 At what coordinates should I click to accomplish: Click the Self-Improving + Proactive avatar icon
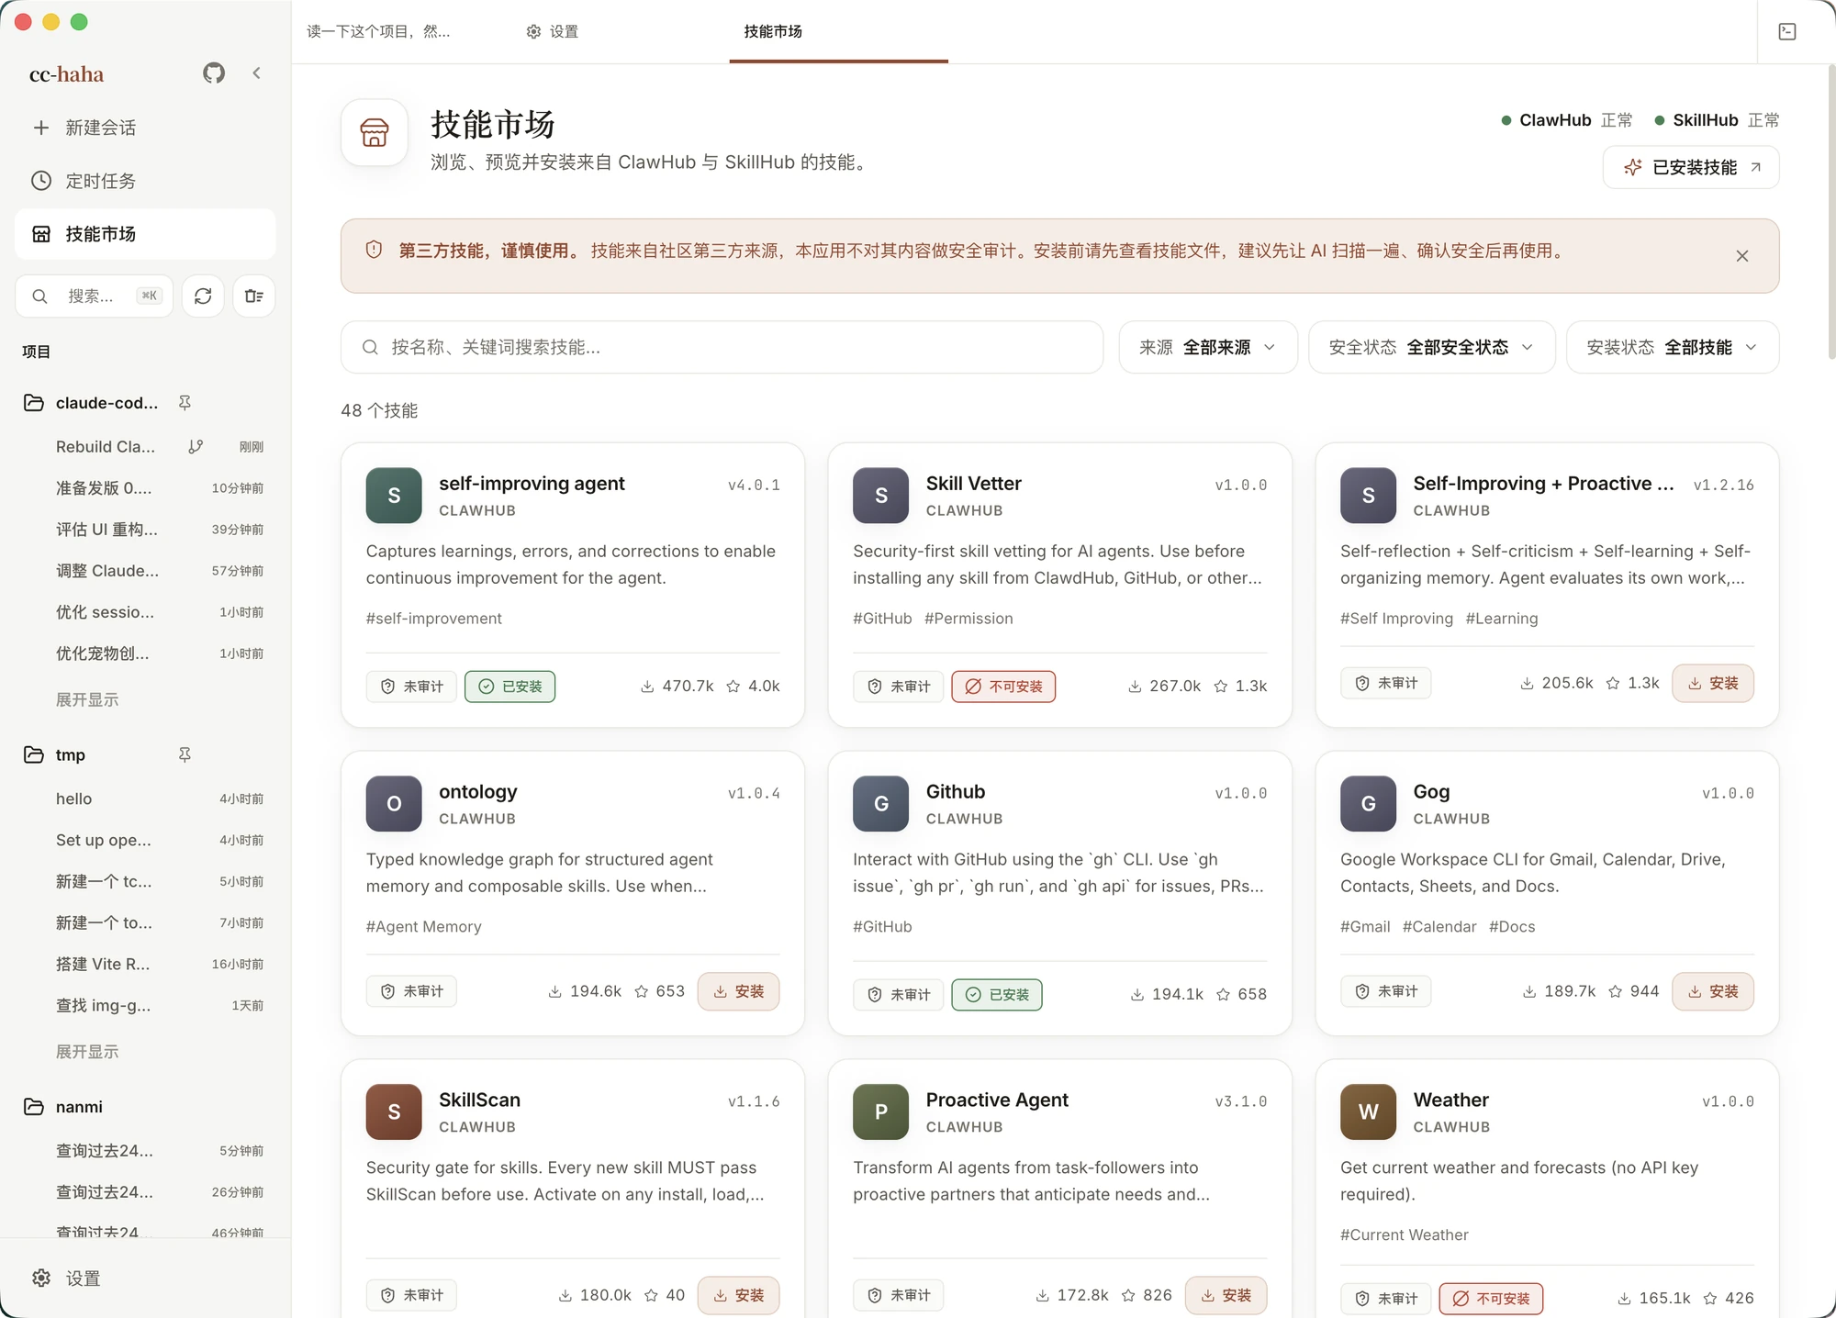(x=1368, y=496)
